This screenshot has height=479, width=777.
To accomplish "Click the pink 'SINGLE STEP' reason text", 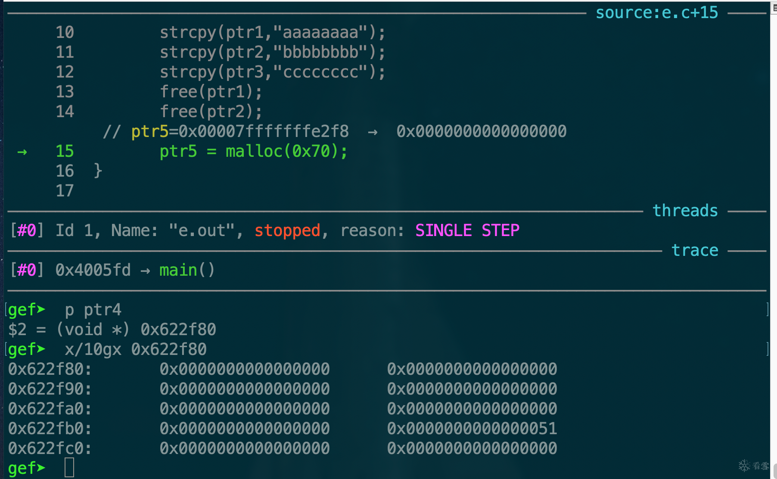I will pyautogui.click(x=467, y=230).
